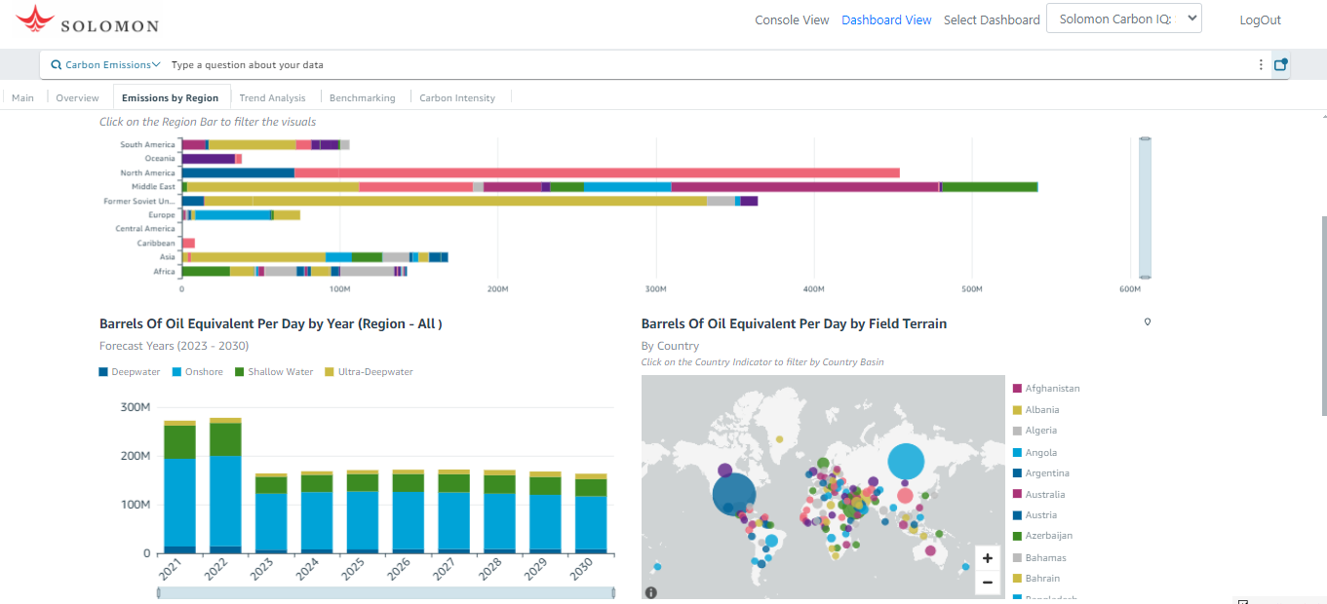The height and width of the screenshot is (604, 1327).
Task: Click the Select Dashboard label
Action: point(992,19)
